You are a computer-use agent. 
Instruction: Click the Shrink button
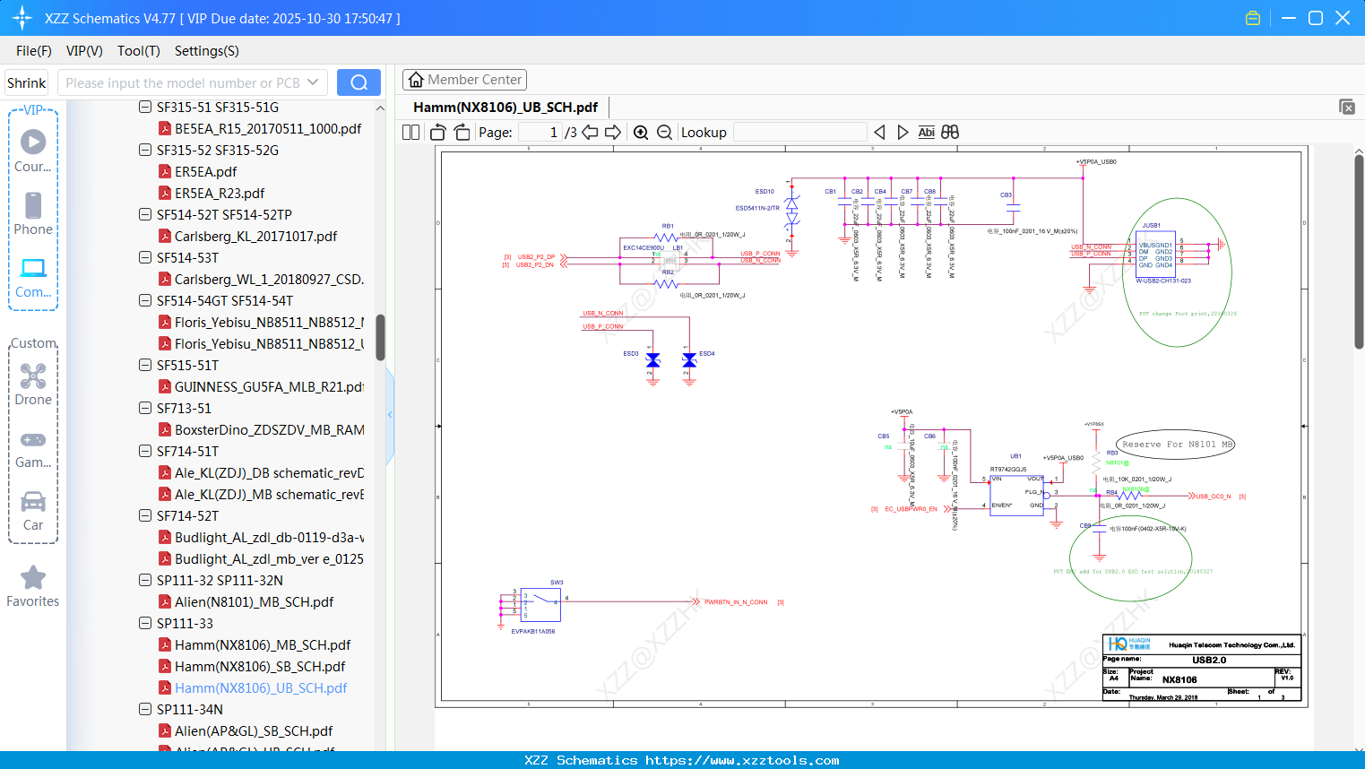pos(27,82)
